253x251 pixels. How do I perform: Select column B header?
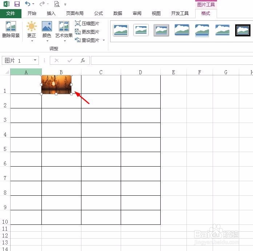point(61,72)
